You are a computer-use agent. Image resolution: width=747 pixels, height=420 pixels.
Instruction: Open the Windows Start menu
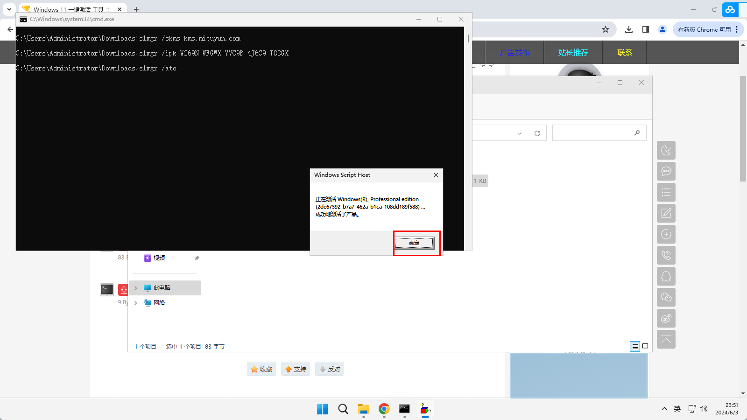pyautogui.click(x=323, y=409)
